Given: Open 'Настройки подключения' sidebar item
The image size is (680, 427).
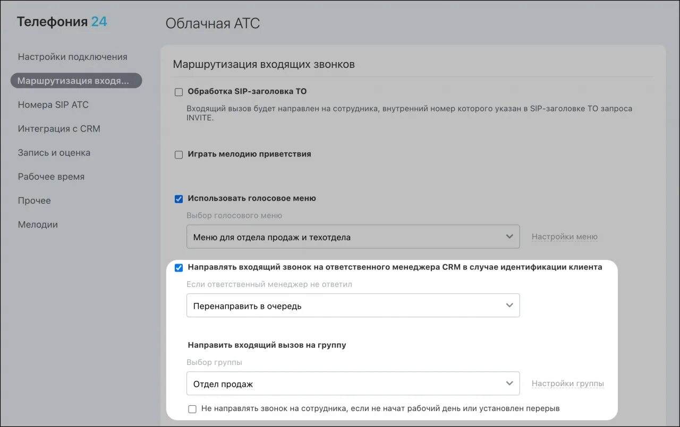Looking at the screenshot, I should coord(73,57).
